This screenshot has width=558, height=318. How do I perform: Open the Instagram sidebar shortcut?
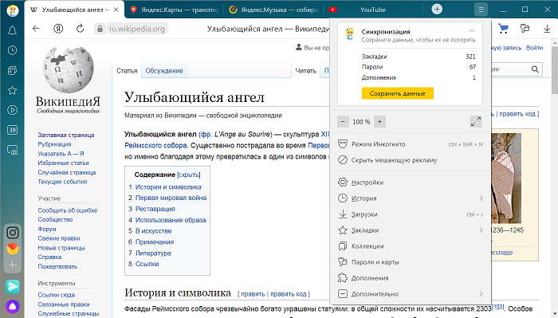pyautogui.click(x=13, y=233)
